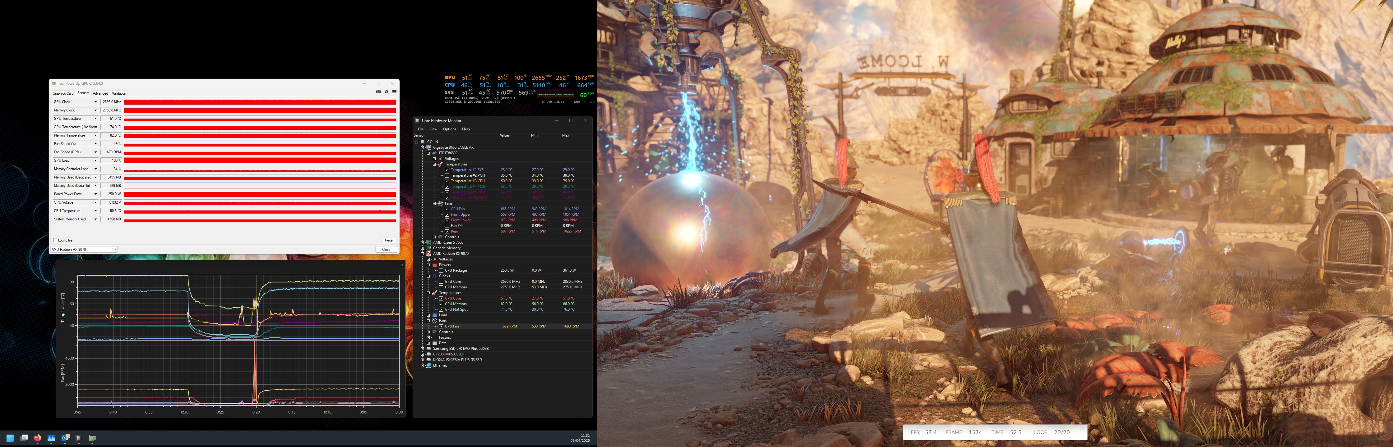The width and height of the screenshot is (1393, 447).
Task: Open the GPU Clock sensor dropdown arrow
Action: pyautogui.click(x=96, y=102)
